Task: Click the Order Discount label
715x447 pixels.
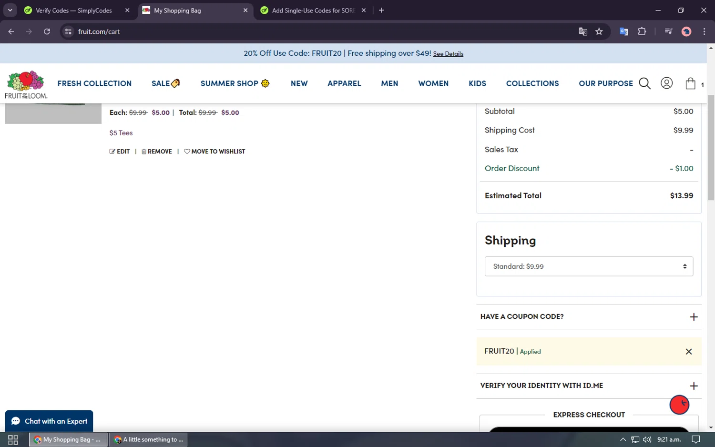Action: click(x=512, y=168)
